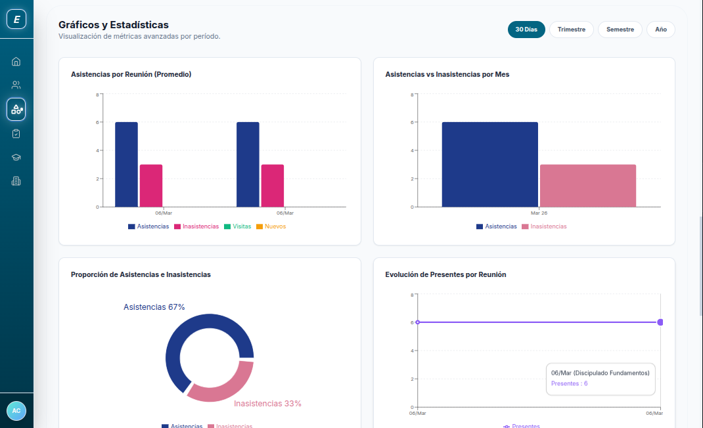Image resolution: width=703 pixels, height=428 pixels.
Task: Open the graduation cap sidebar icon
Action: pos(16,158)
